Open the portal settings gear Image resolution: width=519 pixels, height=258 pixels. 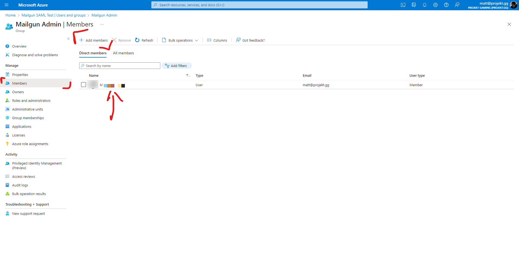tap(435, 5)
